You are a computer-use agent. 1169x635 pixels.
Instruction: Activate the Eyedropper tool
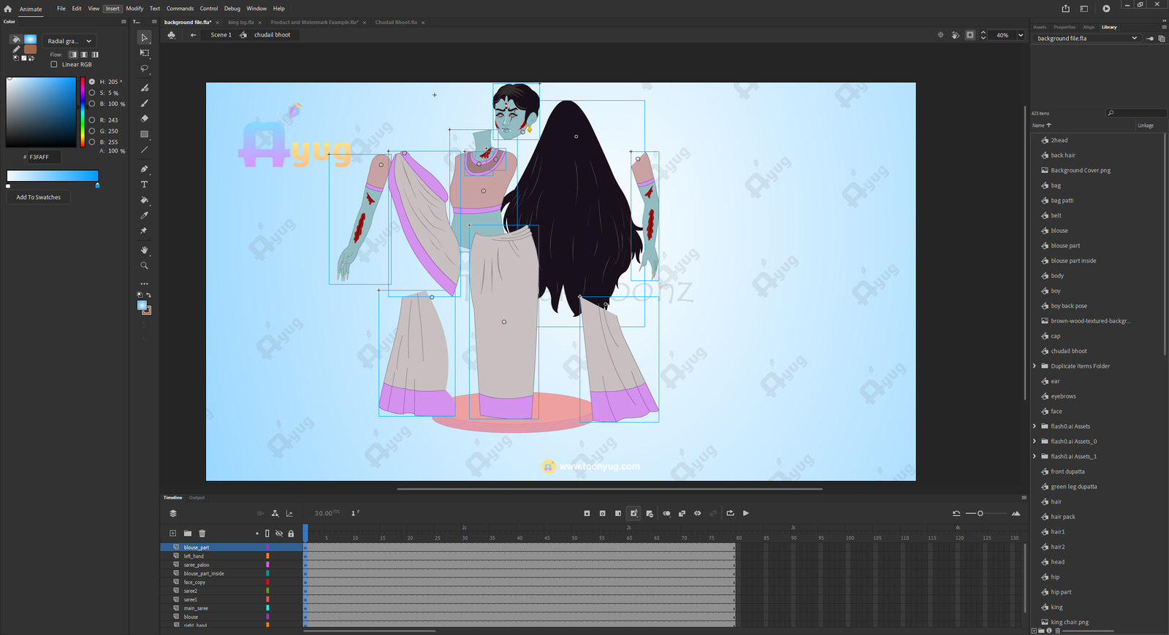point(145,215)
